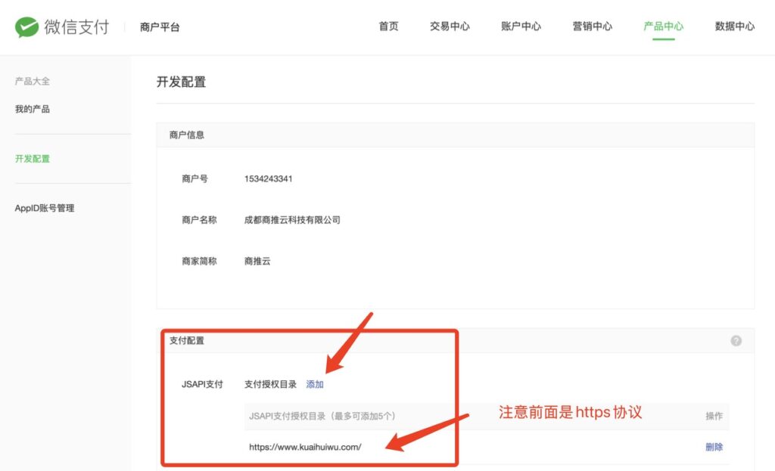
Task: Select the 产品中心 tab
Action: click(663, 26)
